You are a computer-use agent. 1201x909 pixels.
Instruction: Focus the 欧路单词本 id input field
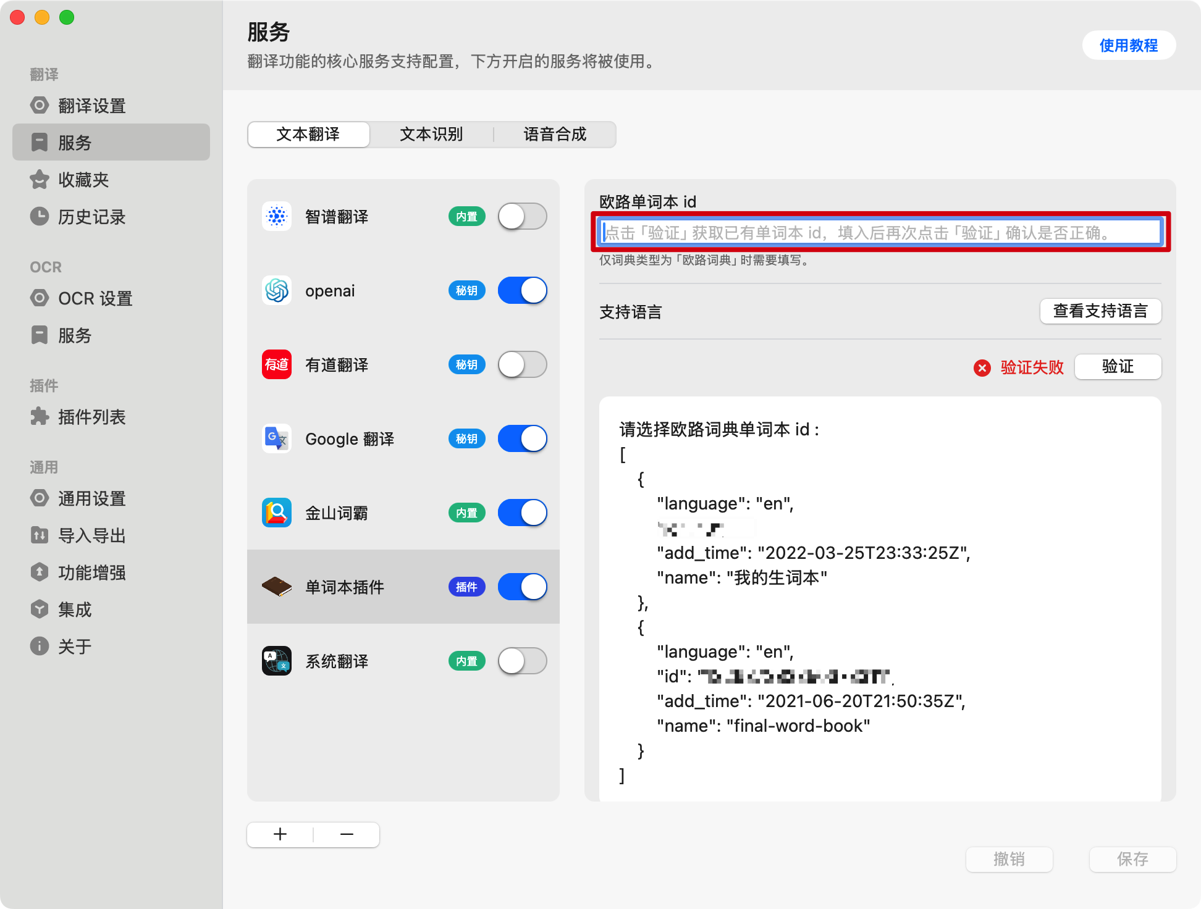tap(880, 233)
